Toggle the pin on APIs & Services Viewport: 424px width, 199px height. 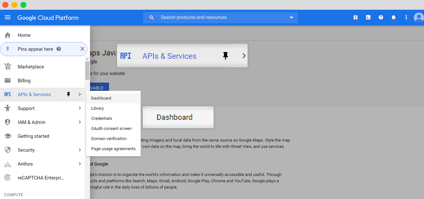coord(68,94)
